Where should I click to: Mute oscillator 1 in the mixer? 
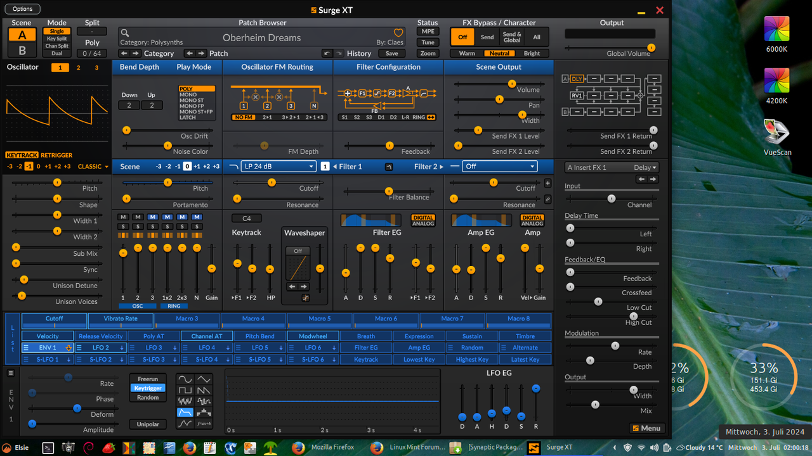[123, 217]
